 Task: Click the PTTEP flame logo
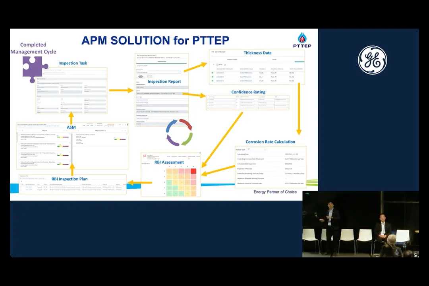(302, 40)
